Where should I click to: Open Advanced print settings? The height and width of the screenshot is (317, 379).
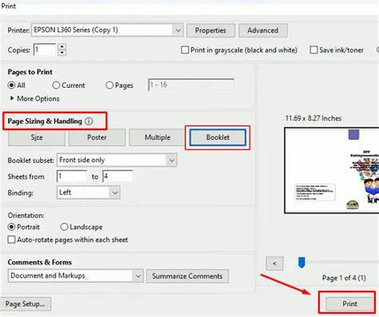pyautogui.click(x=263, y=30)
